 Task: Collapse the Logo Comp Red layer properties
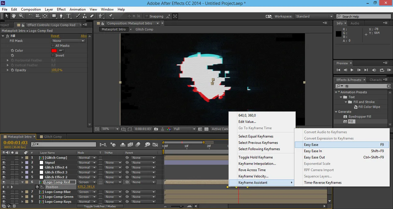point(22,182)
